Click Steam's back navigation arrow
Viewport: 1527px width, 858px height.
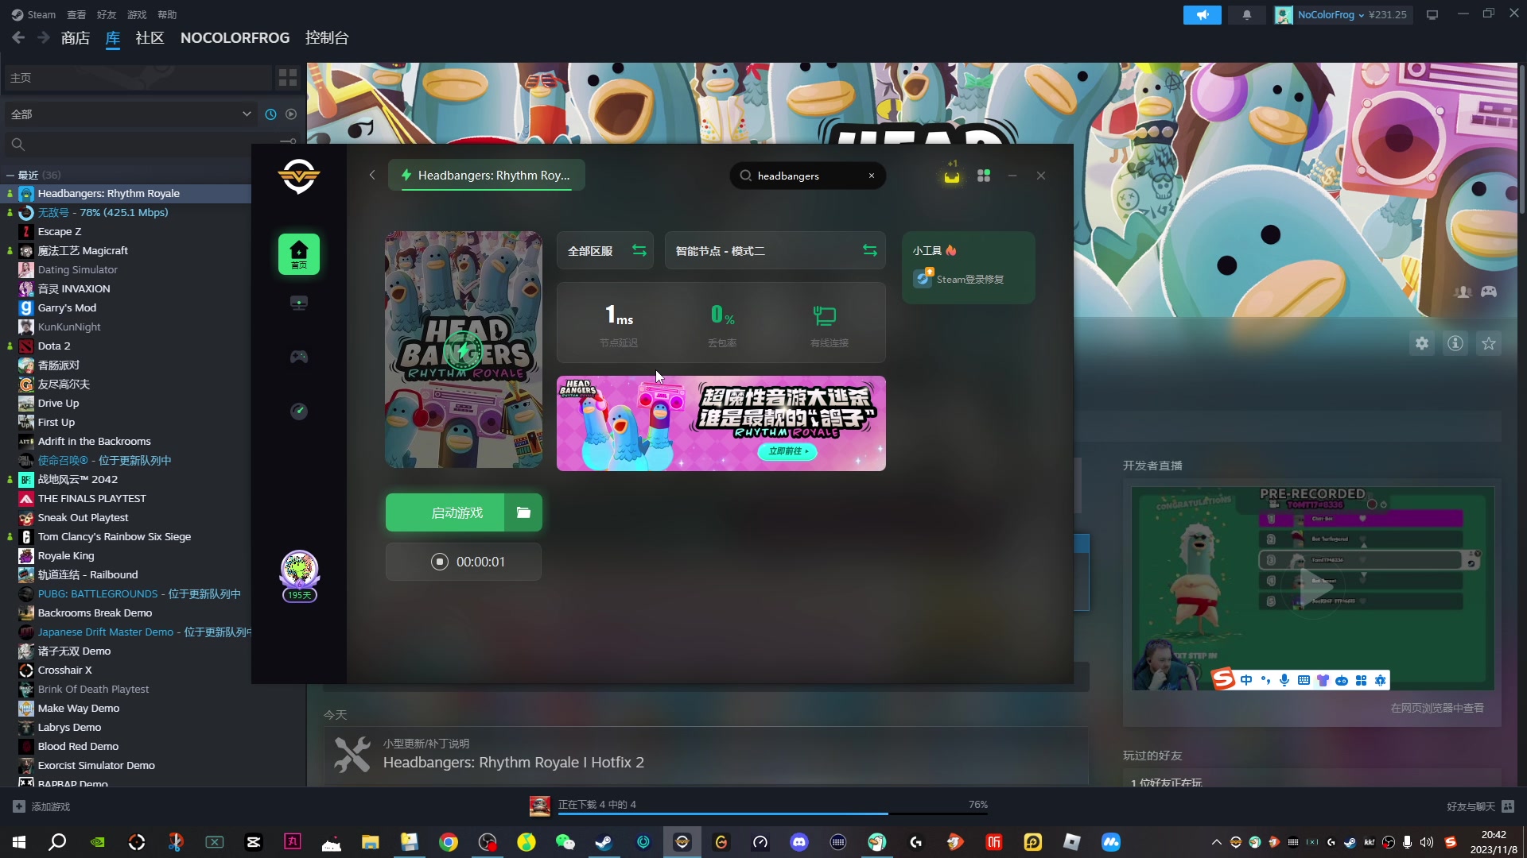pos(18,37)
